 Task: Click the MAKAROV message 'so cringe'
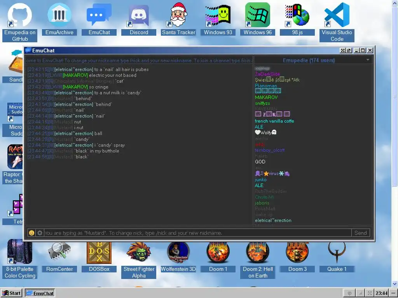tap(98, 87)
